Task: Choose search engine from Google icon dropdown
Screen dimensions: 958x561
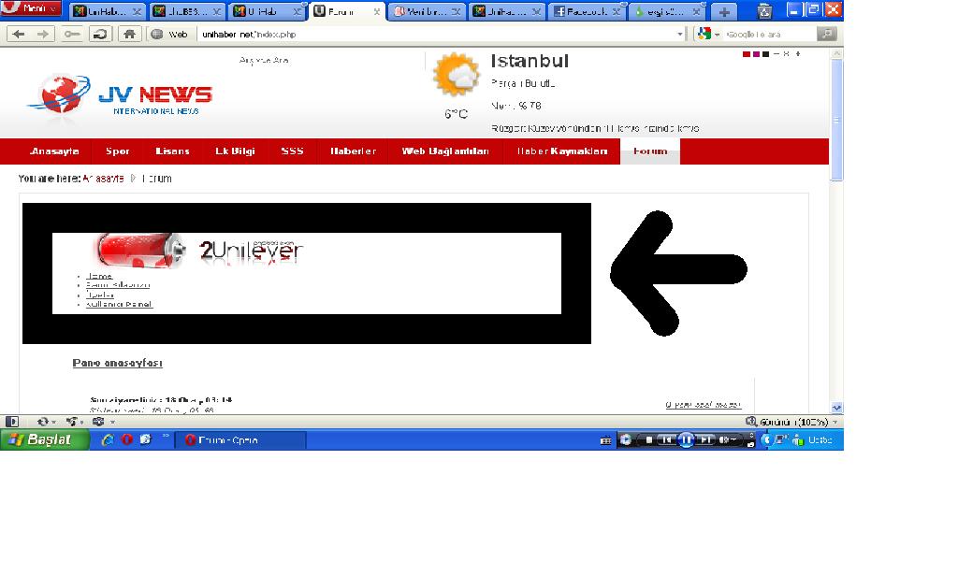Action: 707,35
